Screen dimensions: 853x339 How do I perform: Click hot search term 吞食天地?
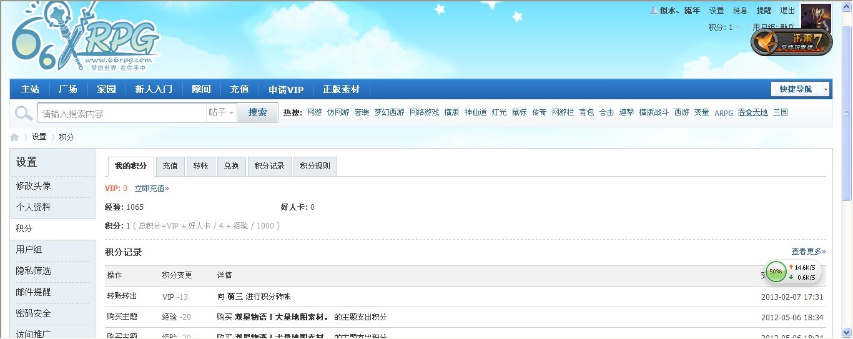pos(752,113)
